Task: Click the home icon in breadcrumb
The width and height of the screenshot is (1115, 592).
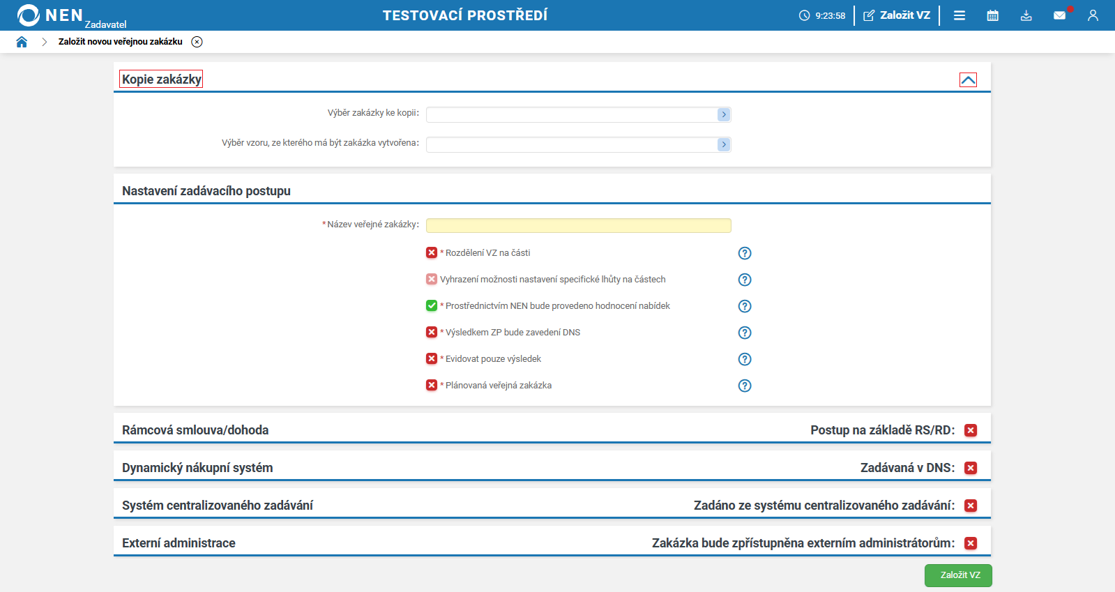Action: click(22, 42)
